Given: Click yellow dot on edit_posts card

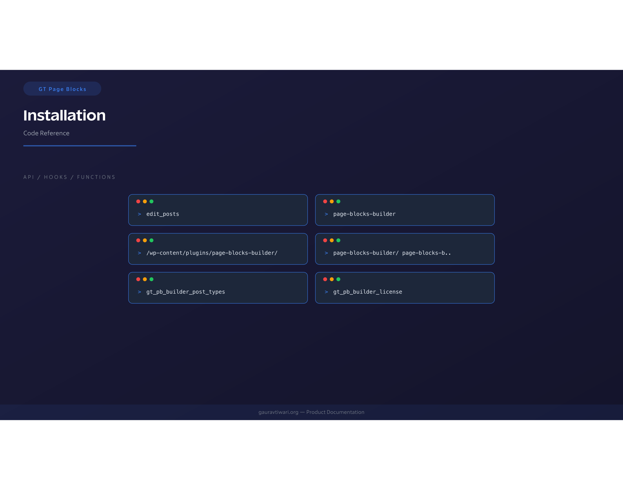Looking at the screenshot, I should tap(145, 201).
